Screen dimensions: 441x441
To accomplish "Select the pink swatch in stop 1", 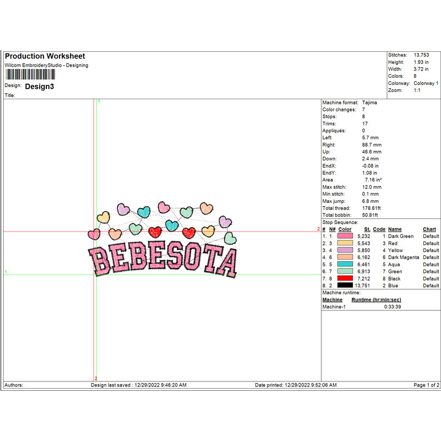I will pos(345,236).
